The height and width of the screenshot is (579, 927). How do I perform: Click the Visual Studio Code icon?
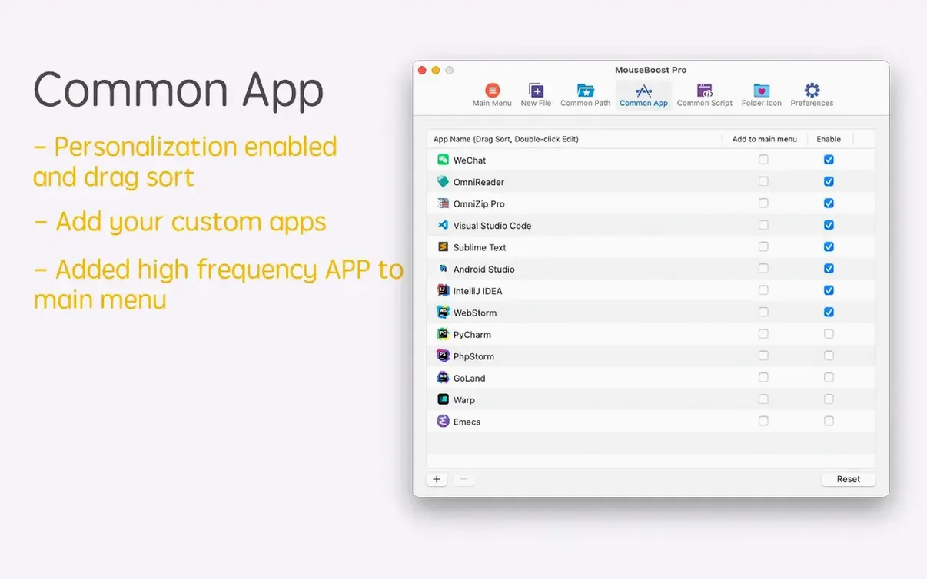pyautogui.click(x=443, y=225)
